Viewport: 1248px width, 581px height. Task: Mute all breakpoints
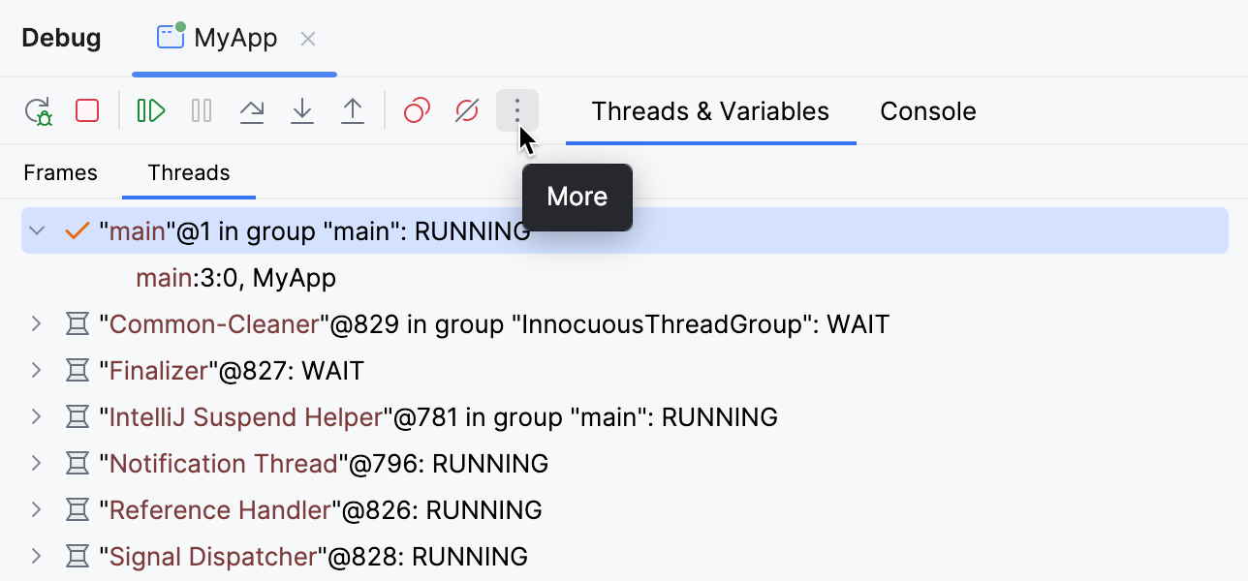466,110
